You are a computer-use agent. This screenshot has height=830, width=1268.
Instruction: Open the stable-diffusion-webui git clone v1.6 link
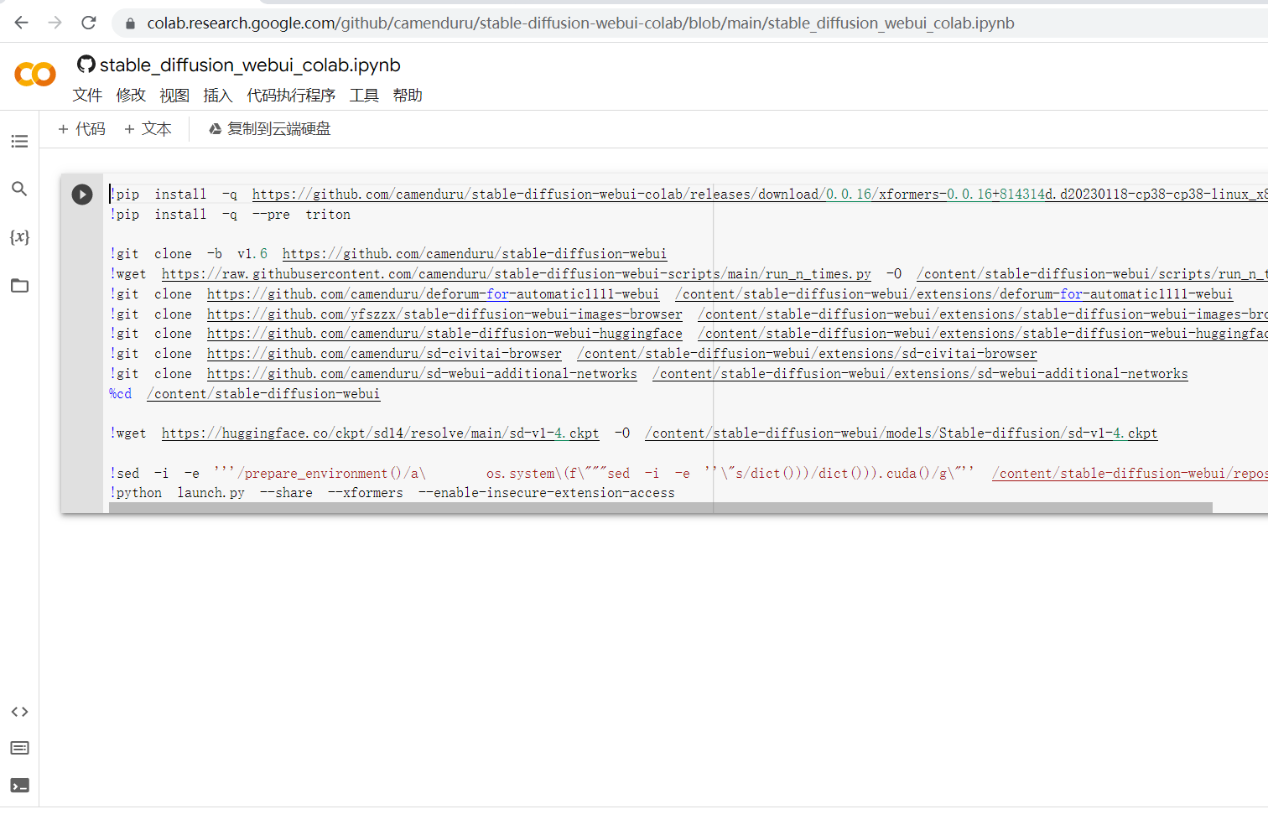[475, 254]
